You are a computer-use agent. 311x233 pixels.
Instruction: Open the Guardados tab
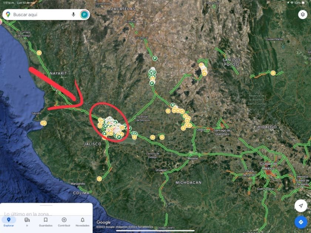coord(46,222)
